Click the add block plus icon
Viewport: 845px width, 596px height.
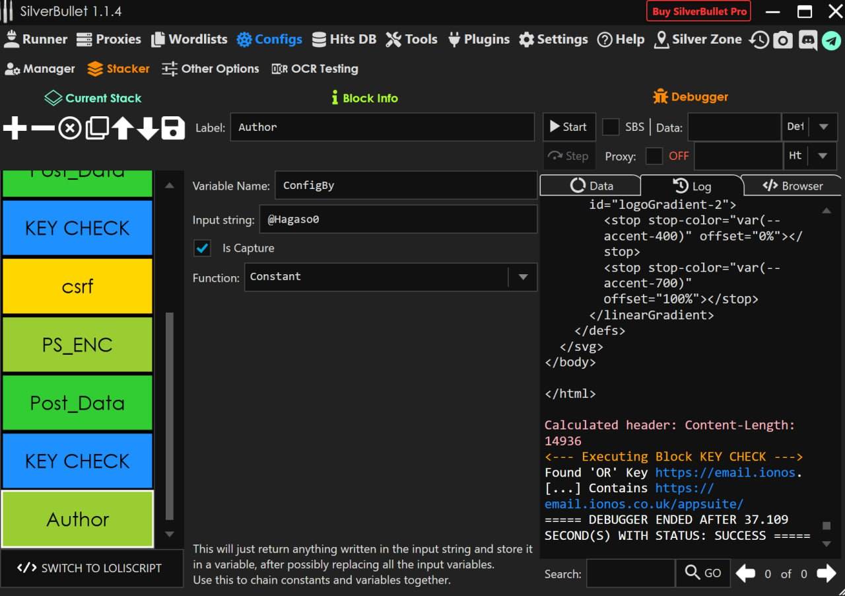pos(15,128)
